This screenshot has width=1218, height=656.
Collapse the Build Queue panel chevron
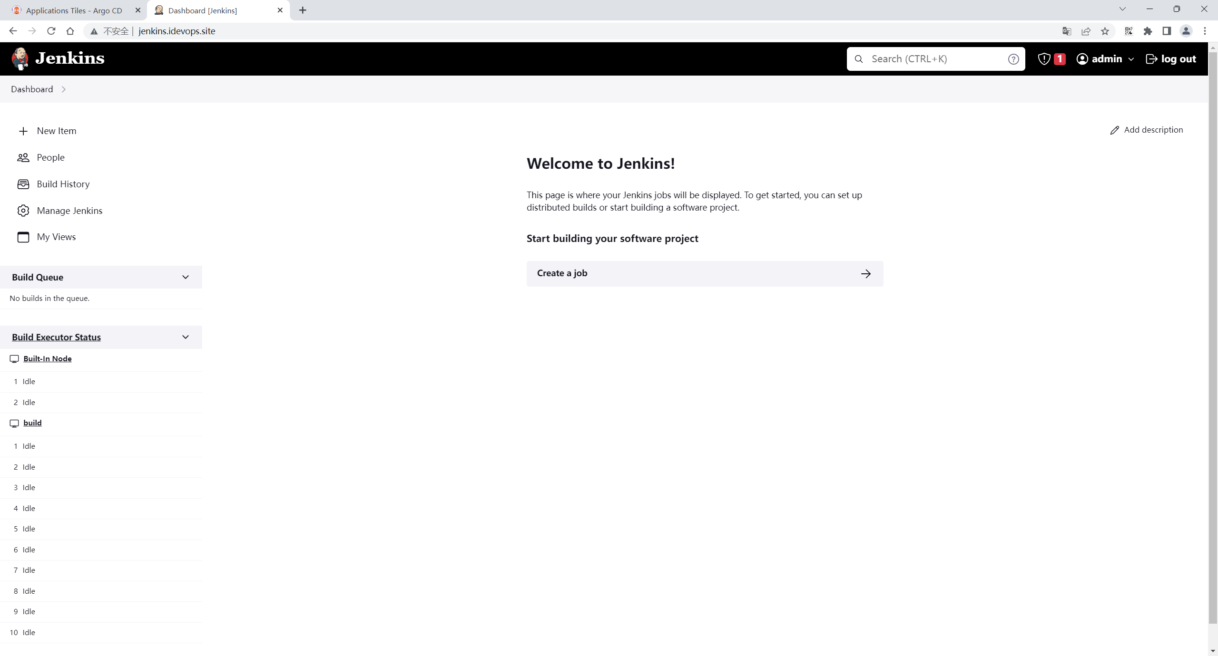click(x=186, y=277)
